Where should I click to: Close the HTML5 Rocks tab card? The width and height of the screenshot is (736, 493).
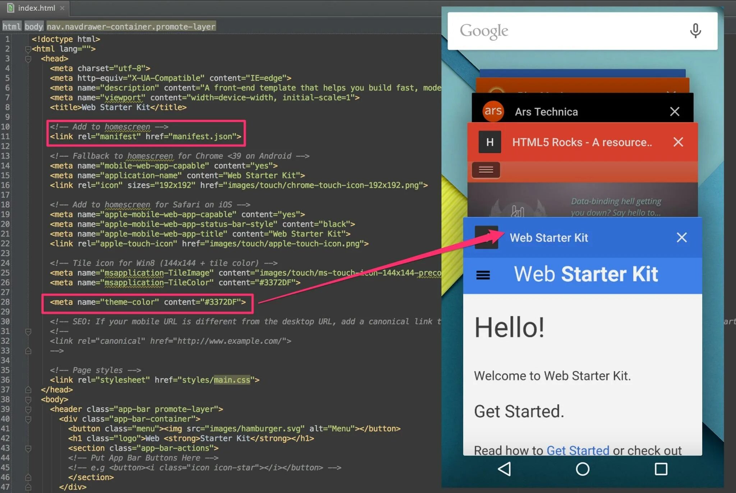[x=678, y=142]
